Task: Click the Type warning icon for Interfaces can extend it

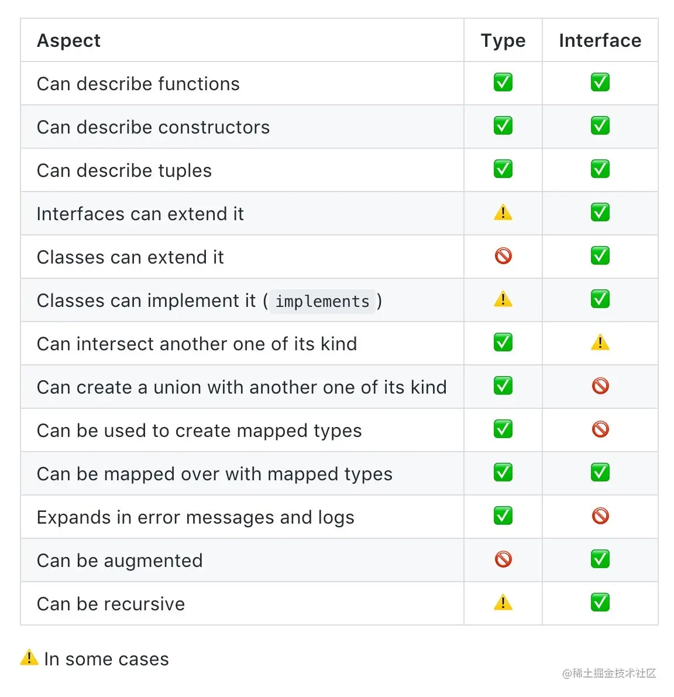Action: coord(503,213)
